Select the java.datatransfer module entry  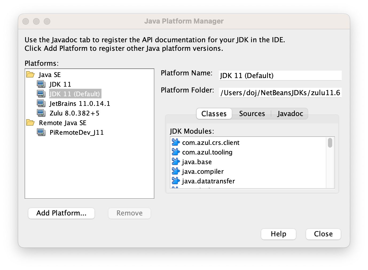[x=208, y=181]
